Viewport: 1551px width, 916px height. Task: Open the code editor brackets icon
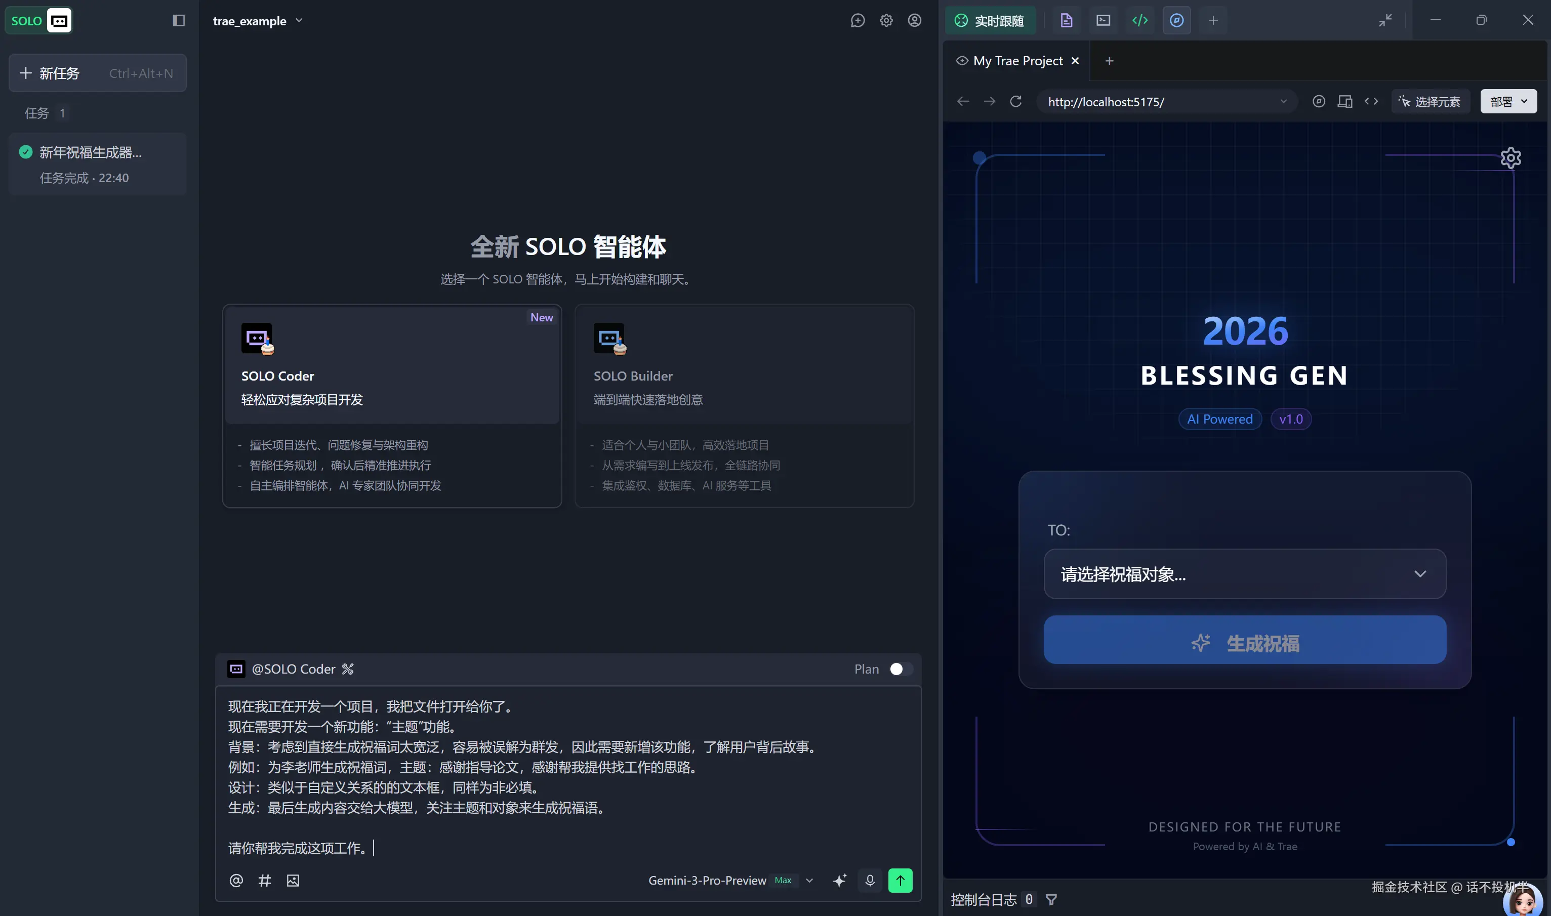click(1140, 20)
